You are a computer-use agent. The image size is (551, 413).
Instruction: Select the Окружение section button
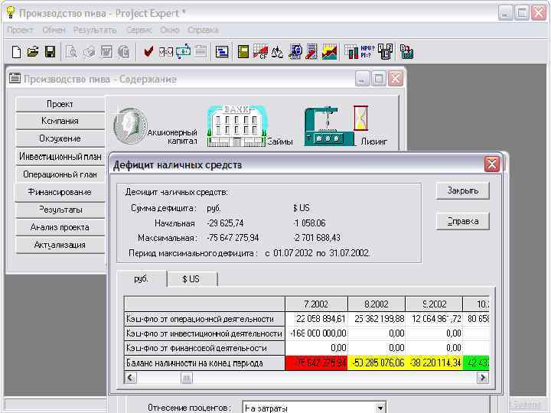[60, 138]
